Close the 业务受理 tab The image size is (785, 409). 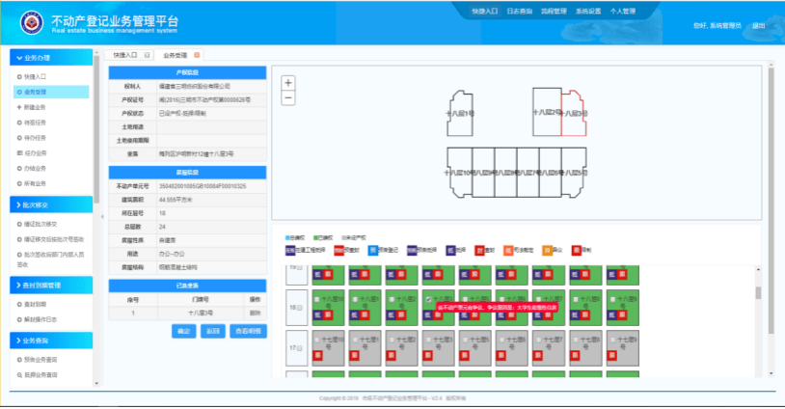pos(198,56)
